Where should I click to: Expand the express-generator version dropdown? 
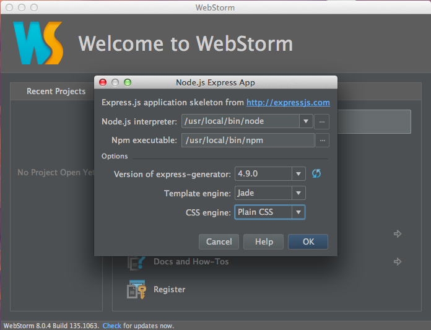tap(298, 173)
